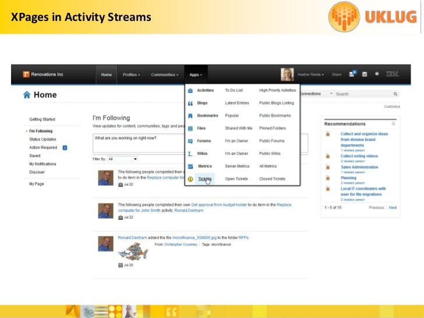Select Tickets in the Apps menu
Screen dimensions: 424x318
[x=204, y=179]
